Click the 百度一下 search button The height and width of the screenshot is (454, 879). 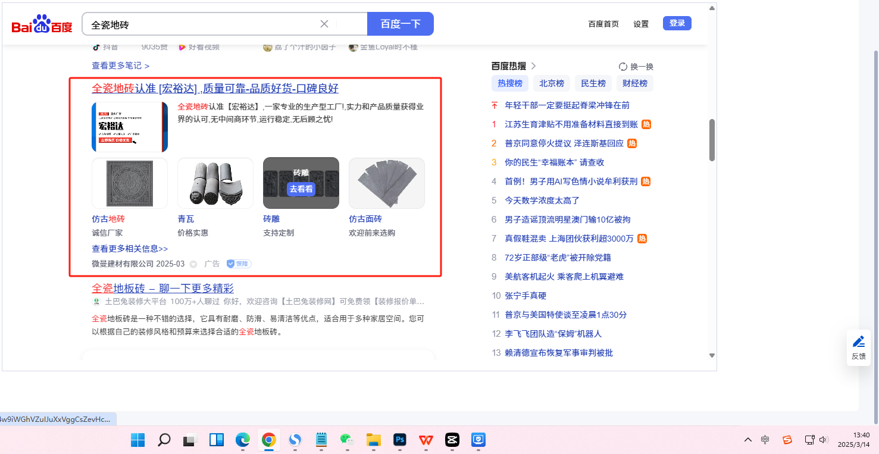click(x=401, y=24)
